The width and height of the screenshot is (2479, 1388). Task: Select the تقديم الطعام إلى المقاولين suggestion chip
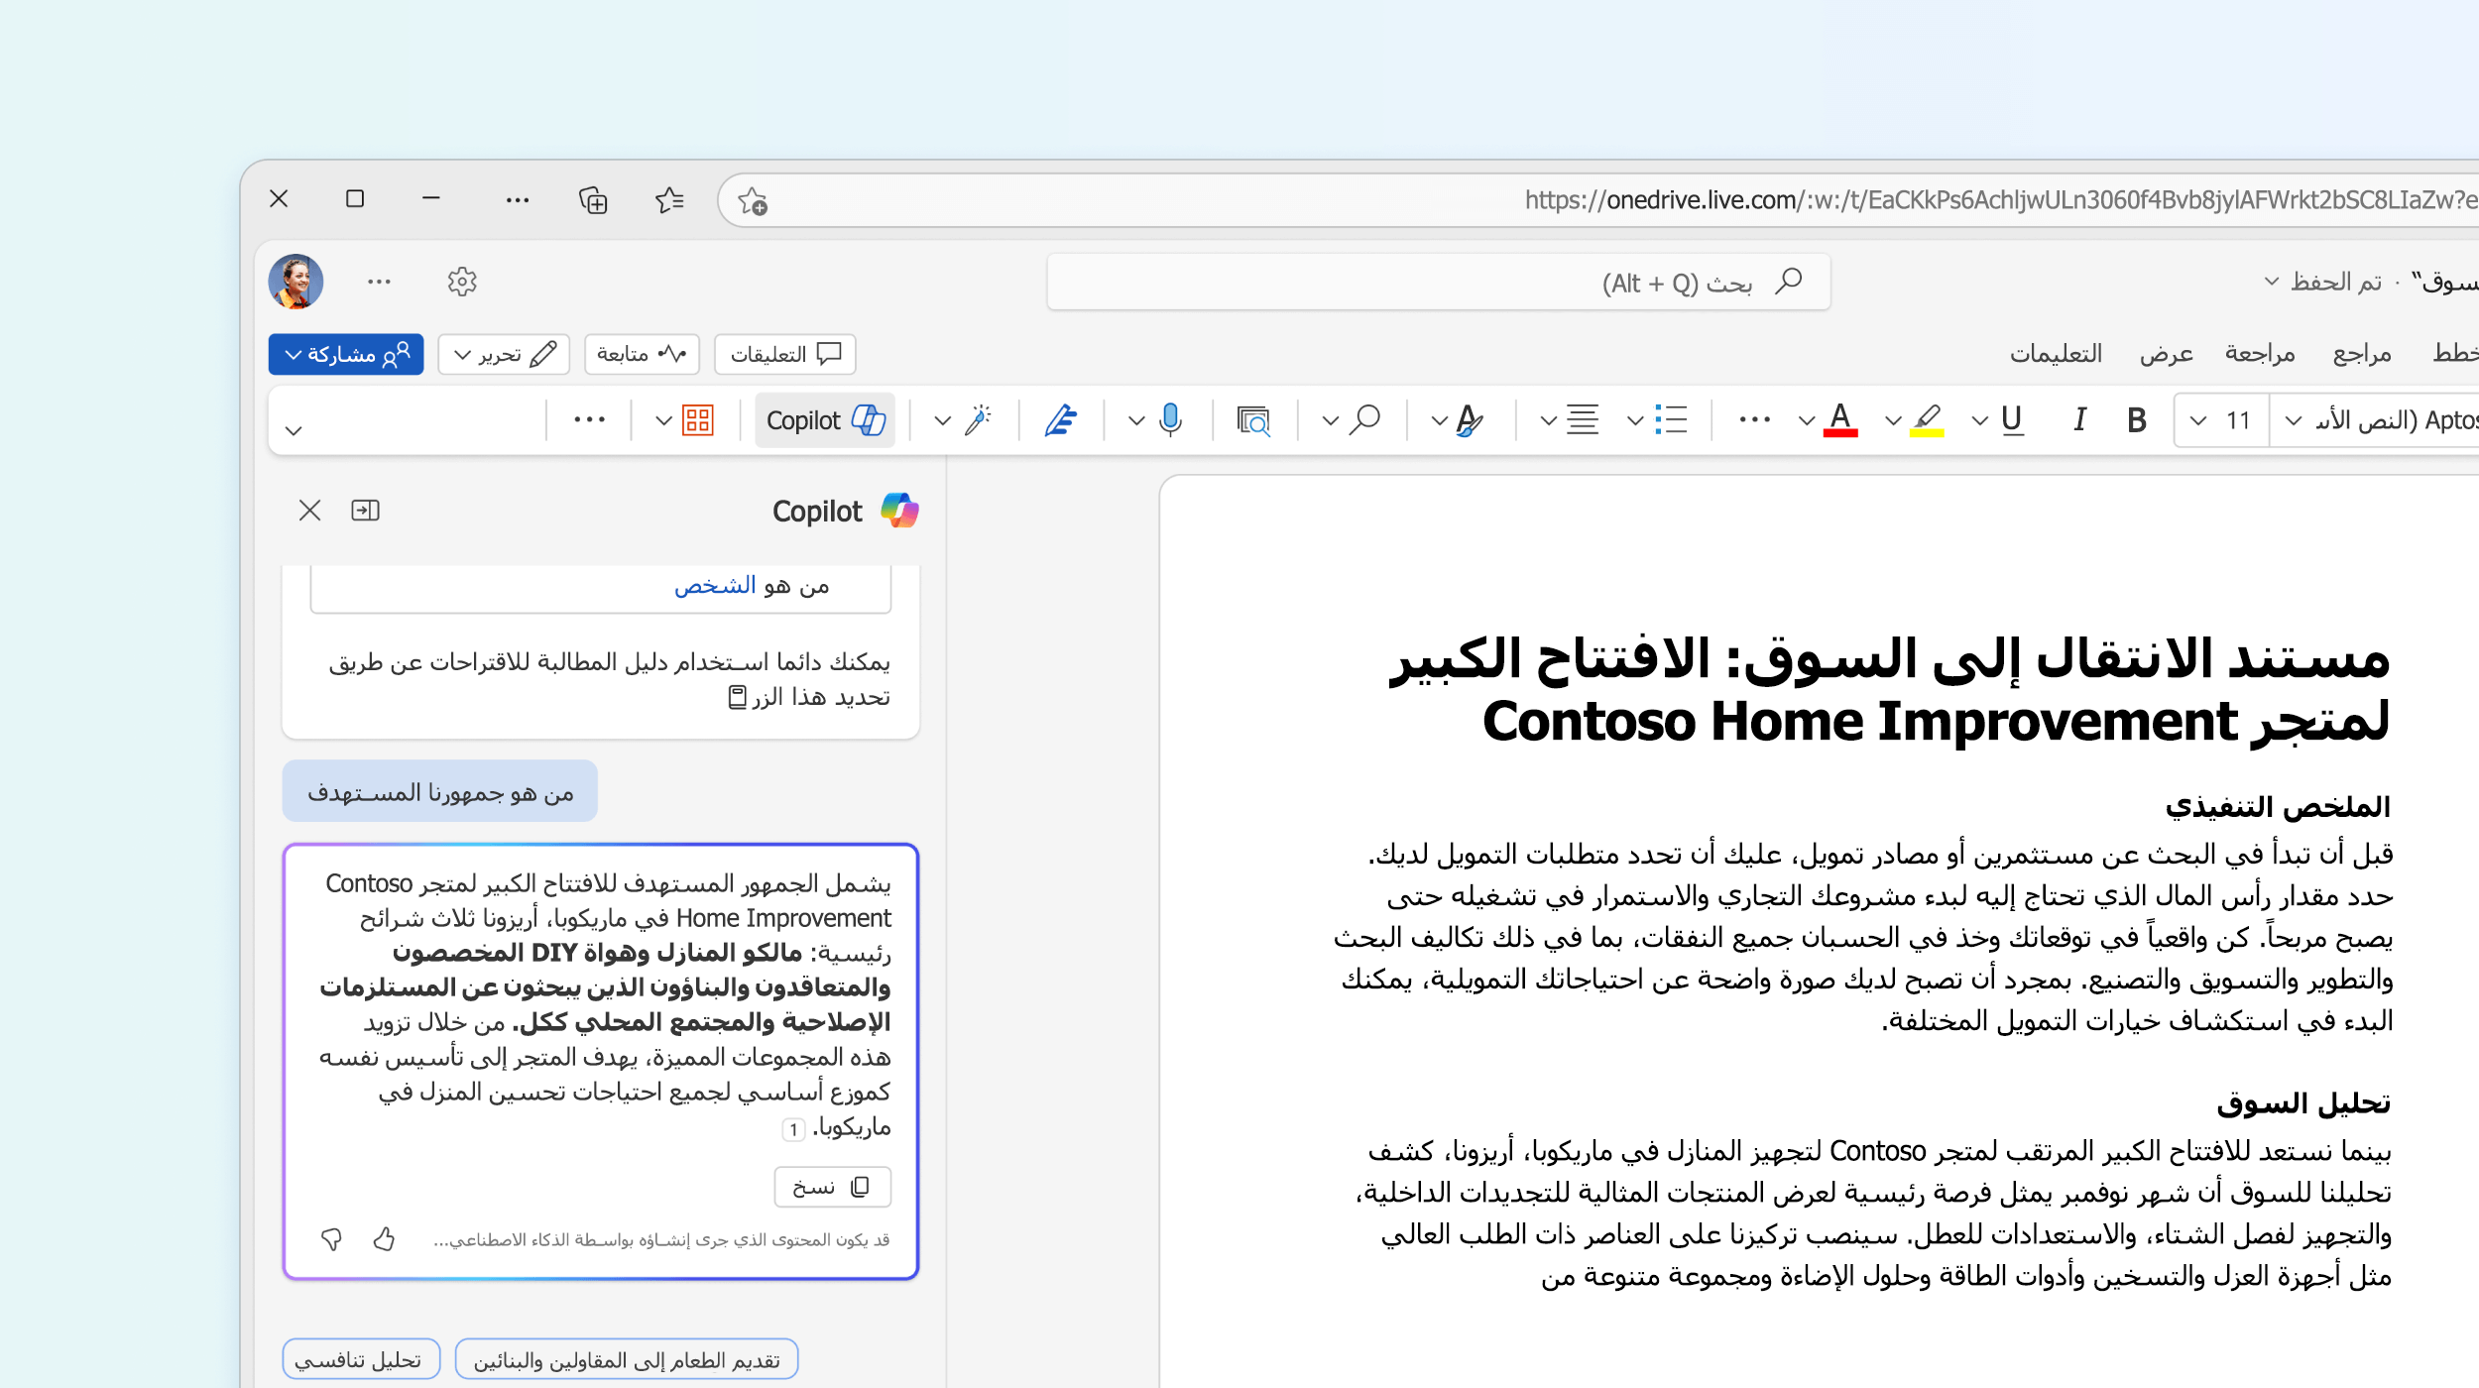click(x=627, y=1359)
